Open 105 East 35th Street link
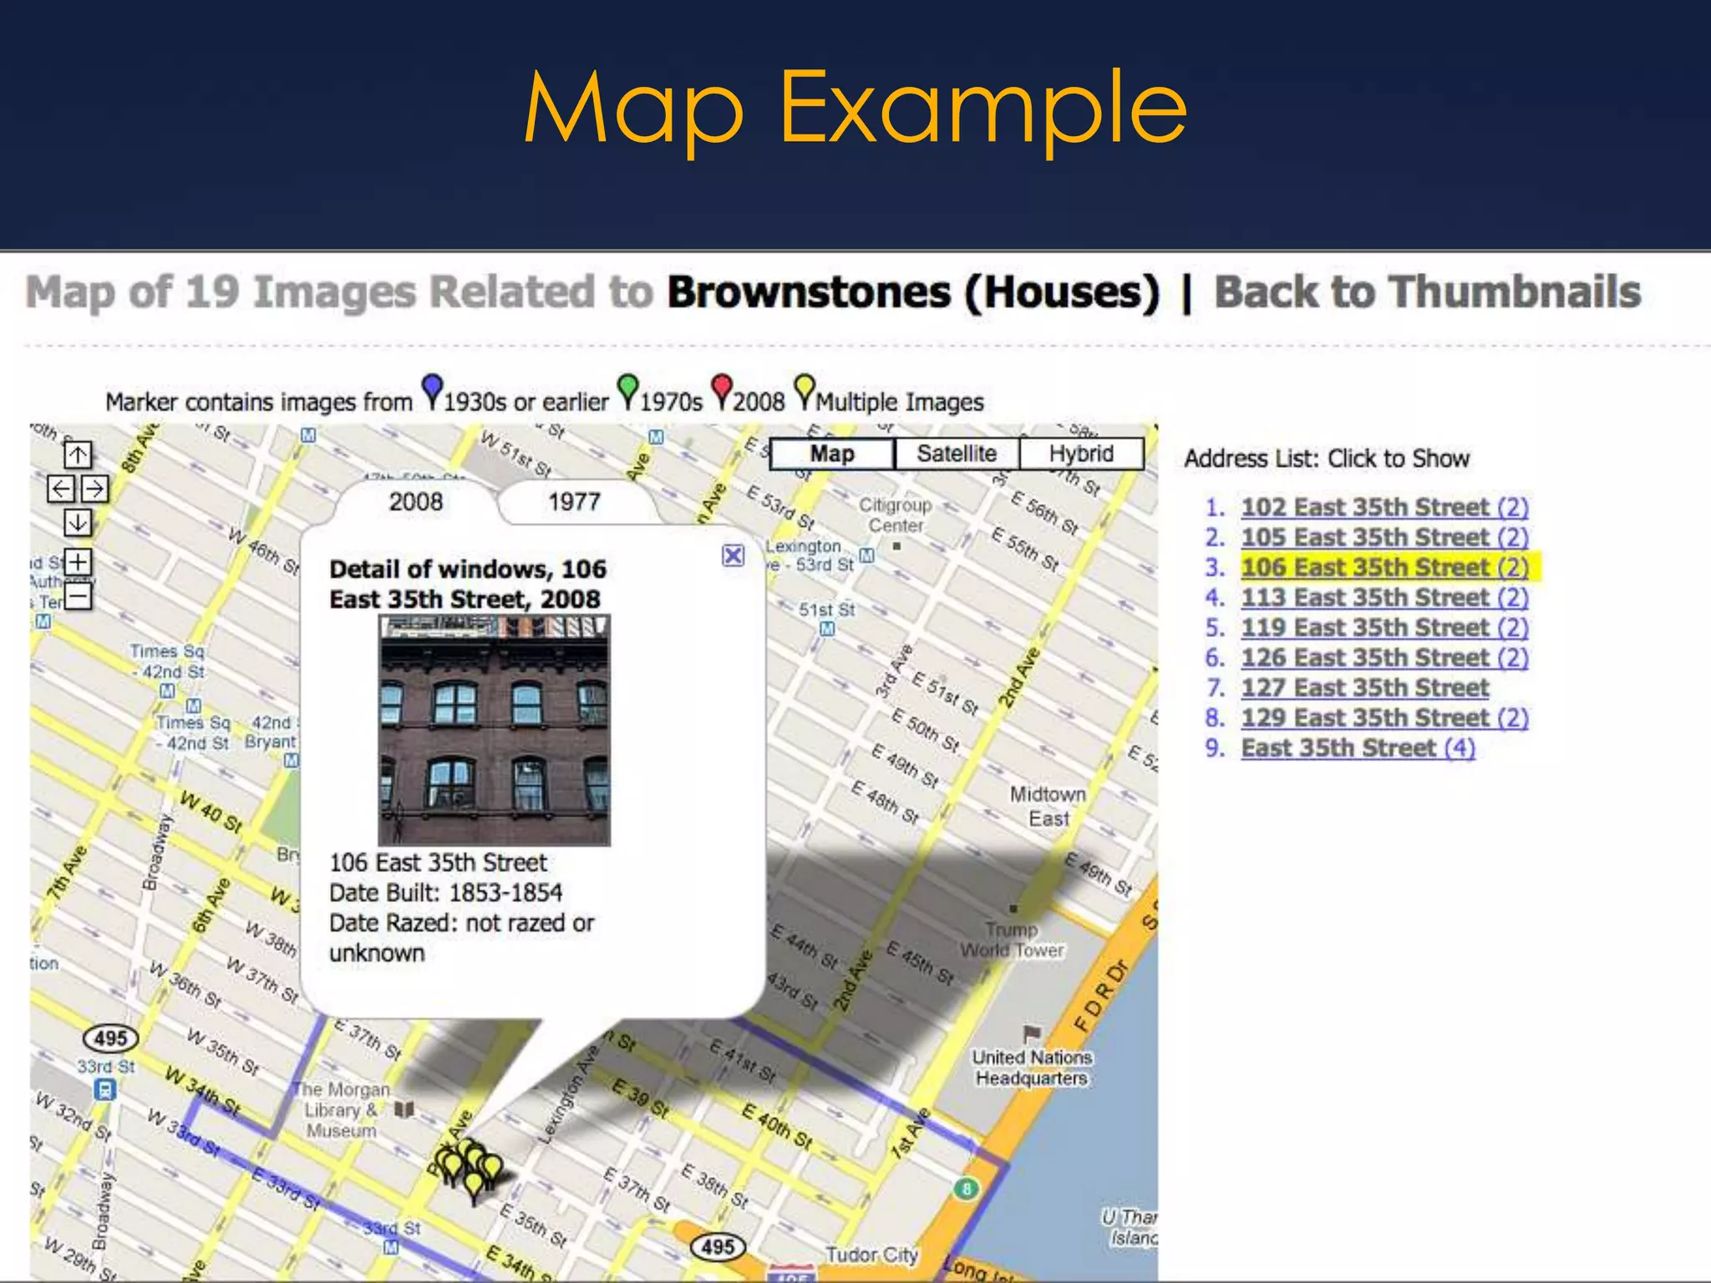1711x1283 pixels. pyautogui.click(x=1384, y=537)
